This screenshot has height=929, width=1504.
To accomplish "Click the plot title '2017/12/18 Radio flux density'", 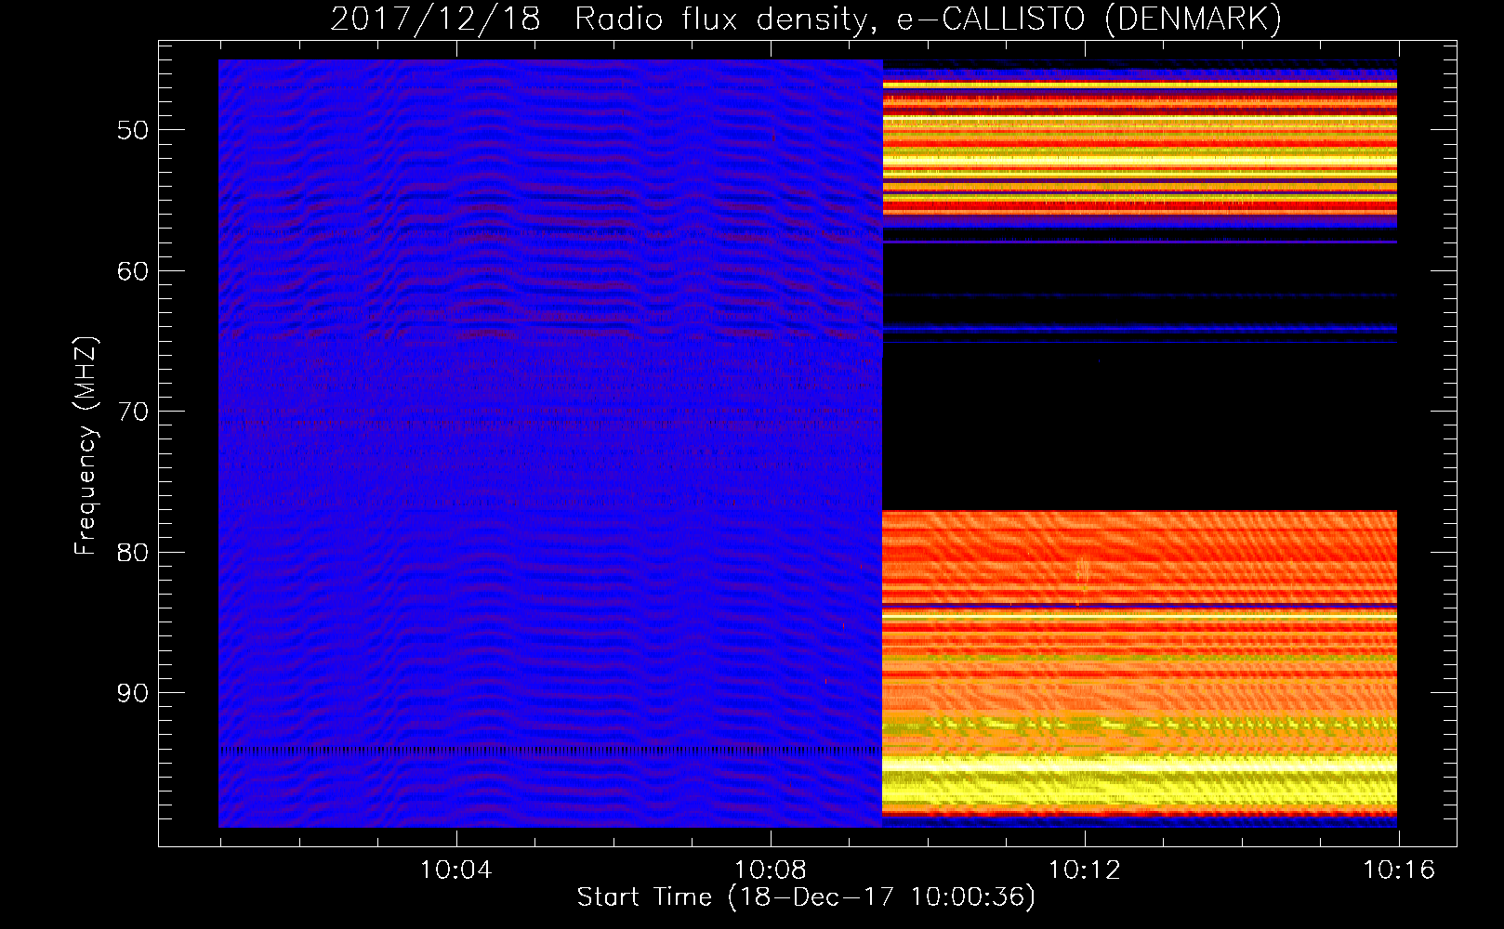I will click(x=806, y=20).
